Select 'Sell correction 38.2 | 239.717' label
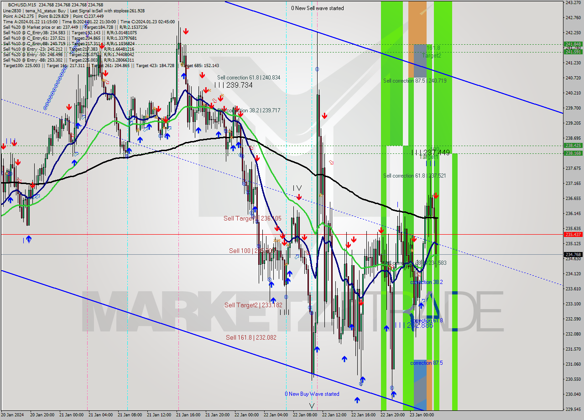The image size is (584, 420). pos(249,110)
